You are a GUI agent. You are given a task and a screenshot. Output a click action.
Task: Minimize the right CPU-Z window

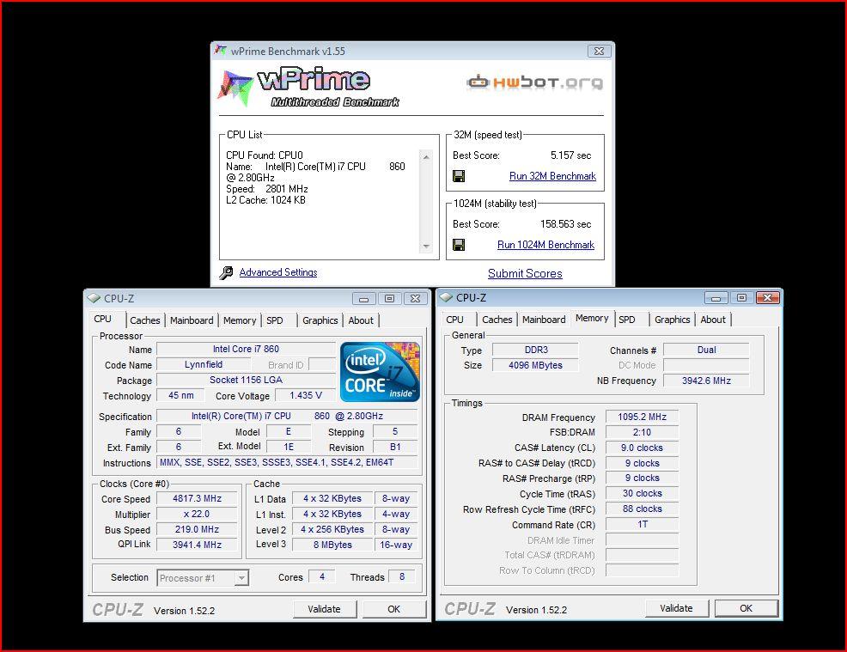tap(716, 297)
